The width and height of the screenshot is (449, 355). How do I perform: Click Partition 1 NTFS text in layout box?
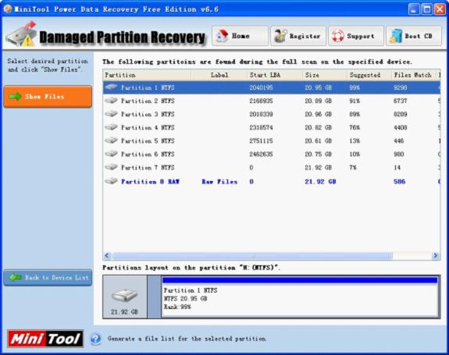click(191, 290)
